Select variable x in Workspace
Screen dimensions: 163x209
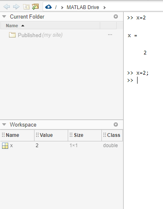tap(11, 146)
